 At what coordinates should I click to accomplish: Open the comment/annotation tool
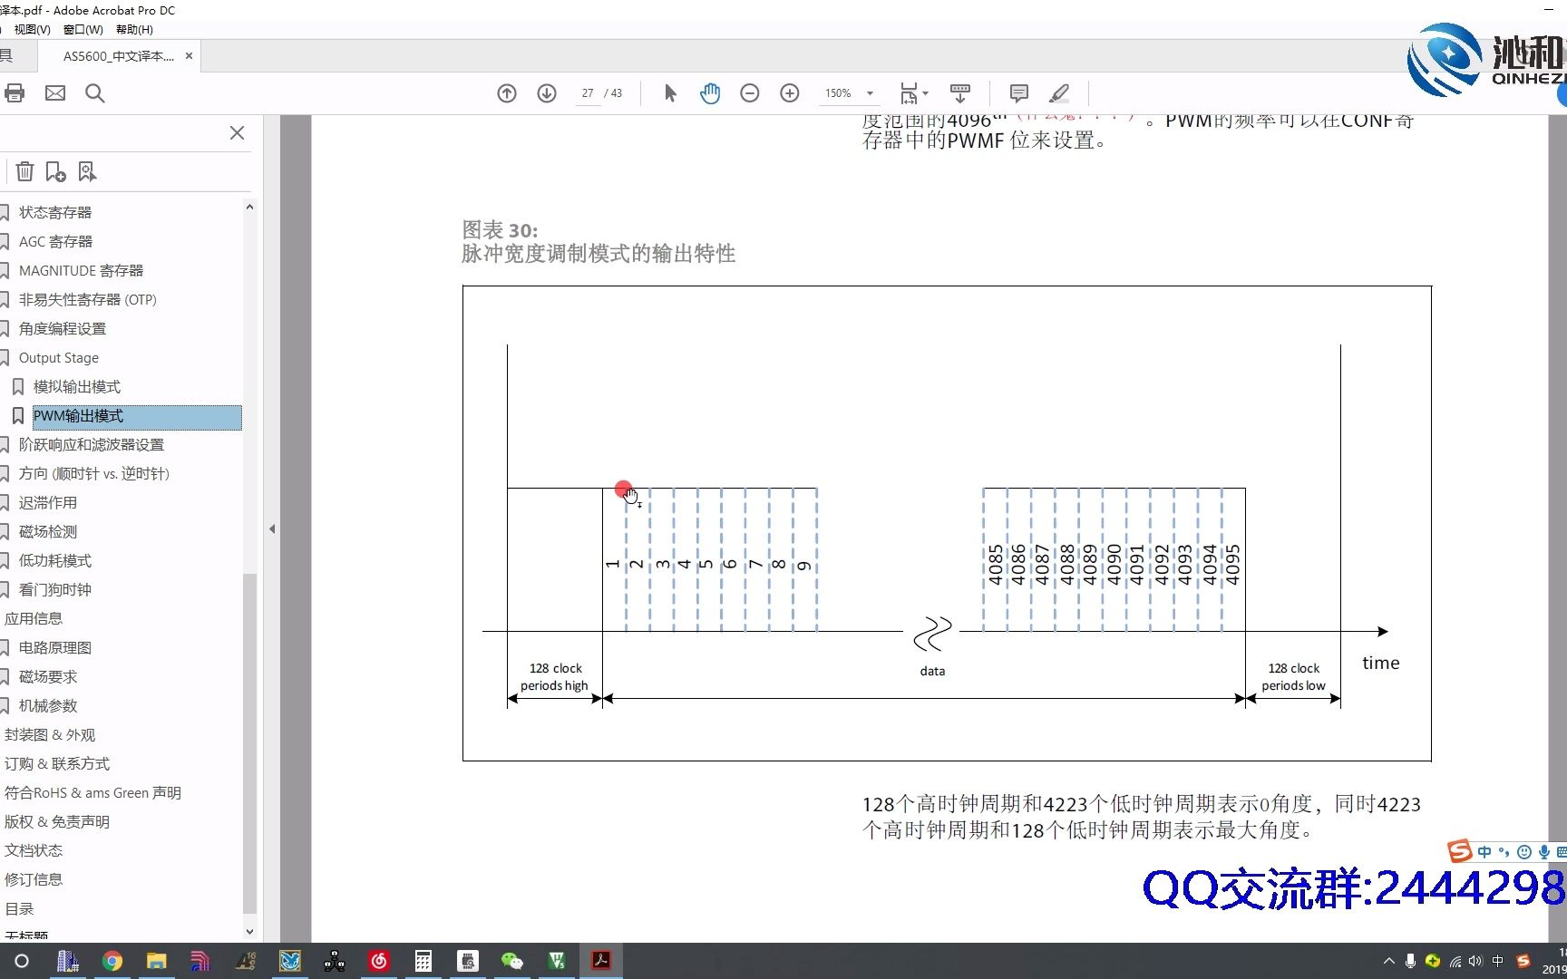(1017, 93)
